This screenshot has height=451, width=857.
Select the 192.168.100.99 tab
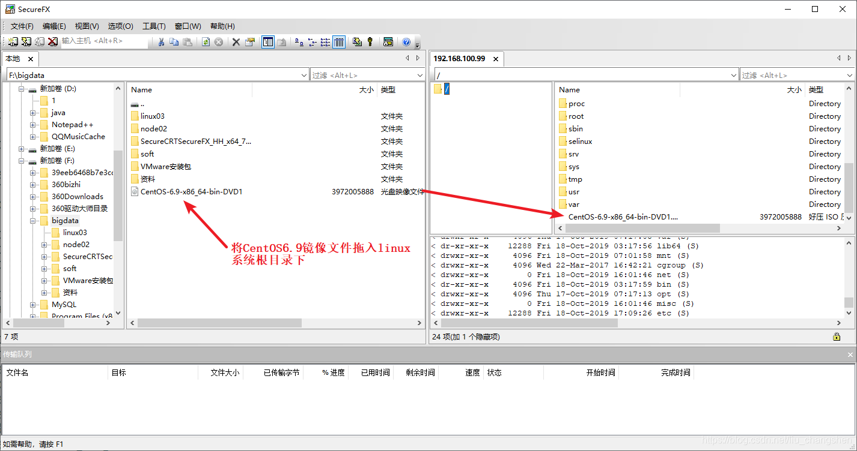pos(459,59)
